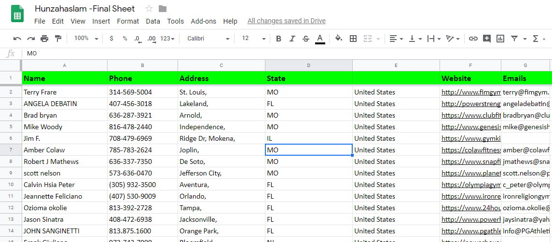Insert a chart icon
The width and height of the screenshot is (552, 242).
500,39
